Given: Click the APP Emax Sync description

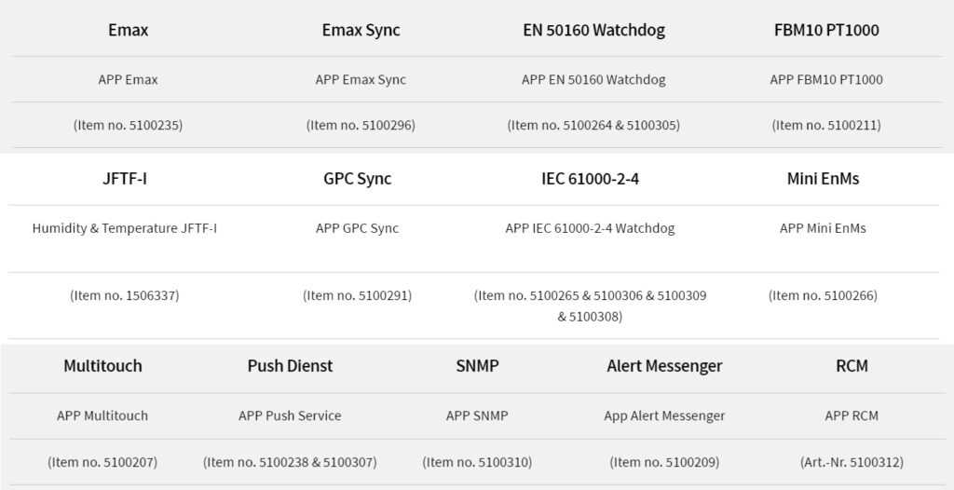Looking at the screenshot, I should pos(361,80).
